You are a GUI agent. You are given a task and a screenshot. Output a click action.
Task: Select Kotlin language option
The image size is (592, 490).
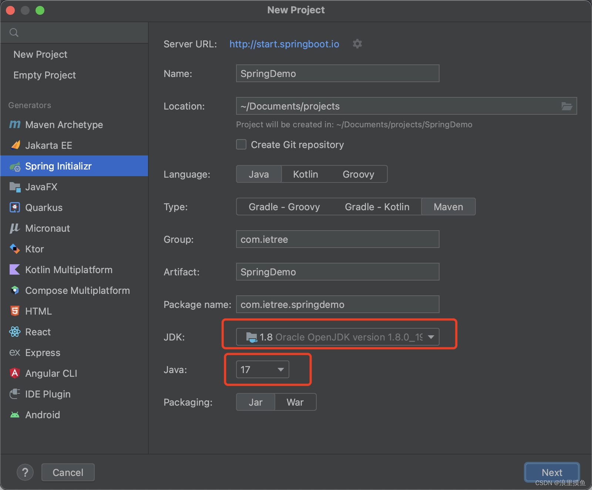coord(306,174)
